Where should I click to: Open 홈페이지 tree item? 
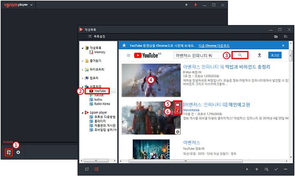coord(100,121)
